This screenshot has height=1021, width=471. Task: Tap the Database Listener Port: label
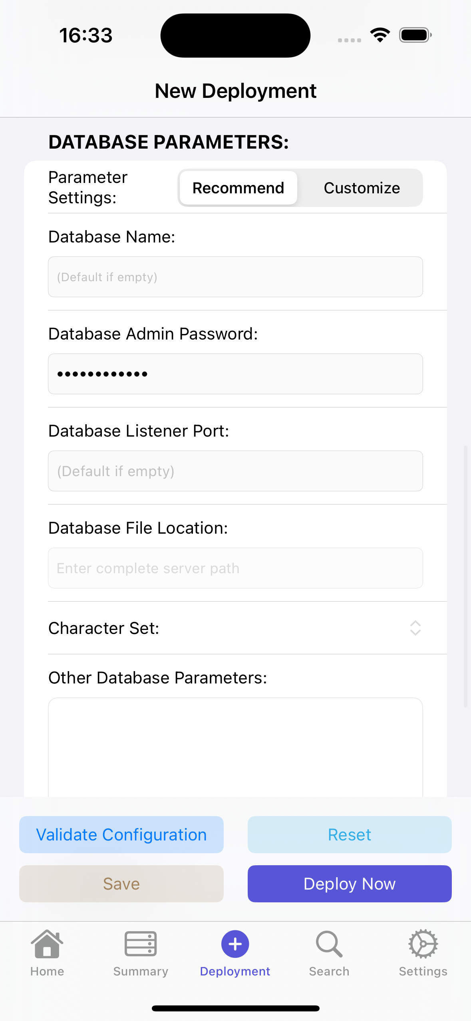(139, 431)
